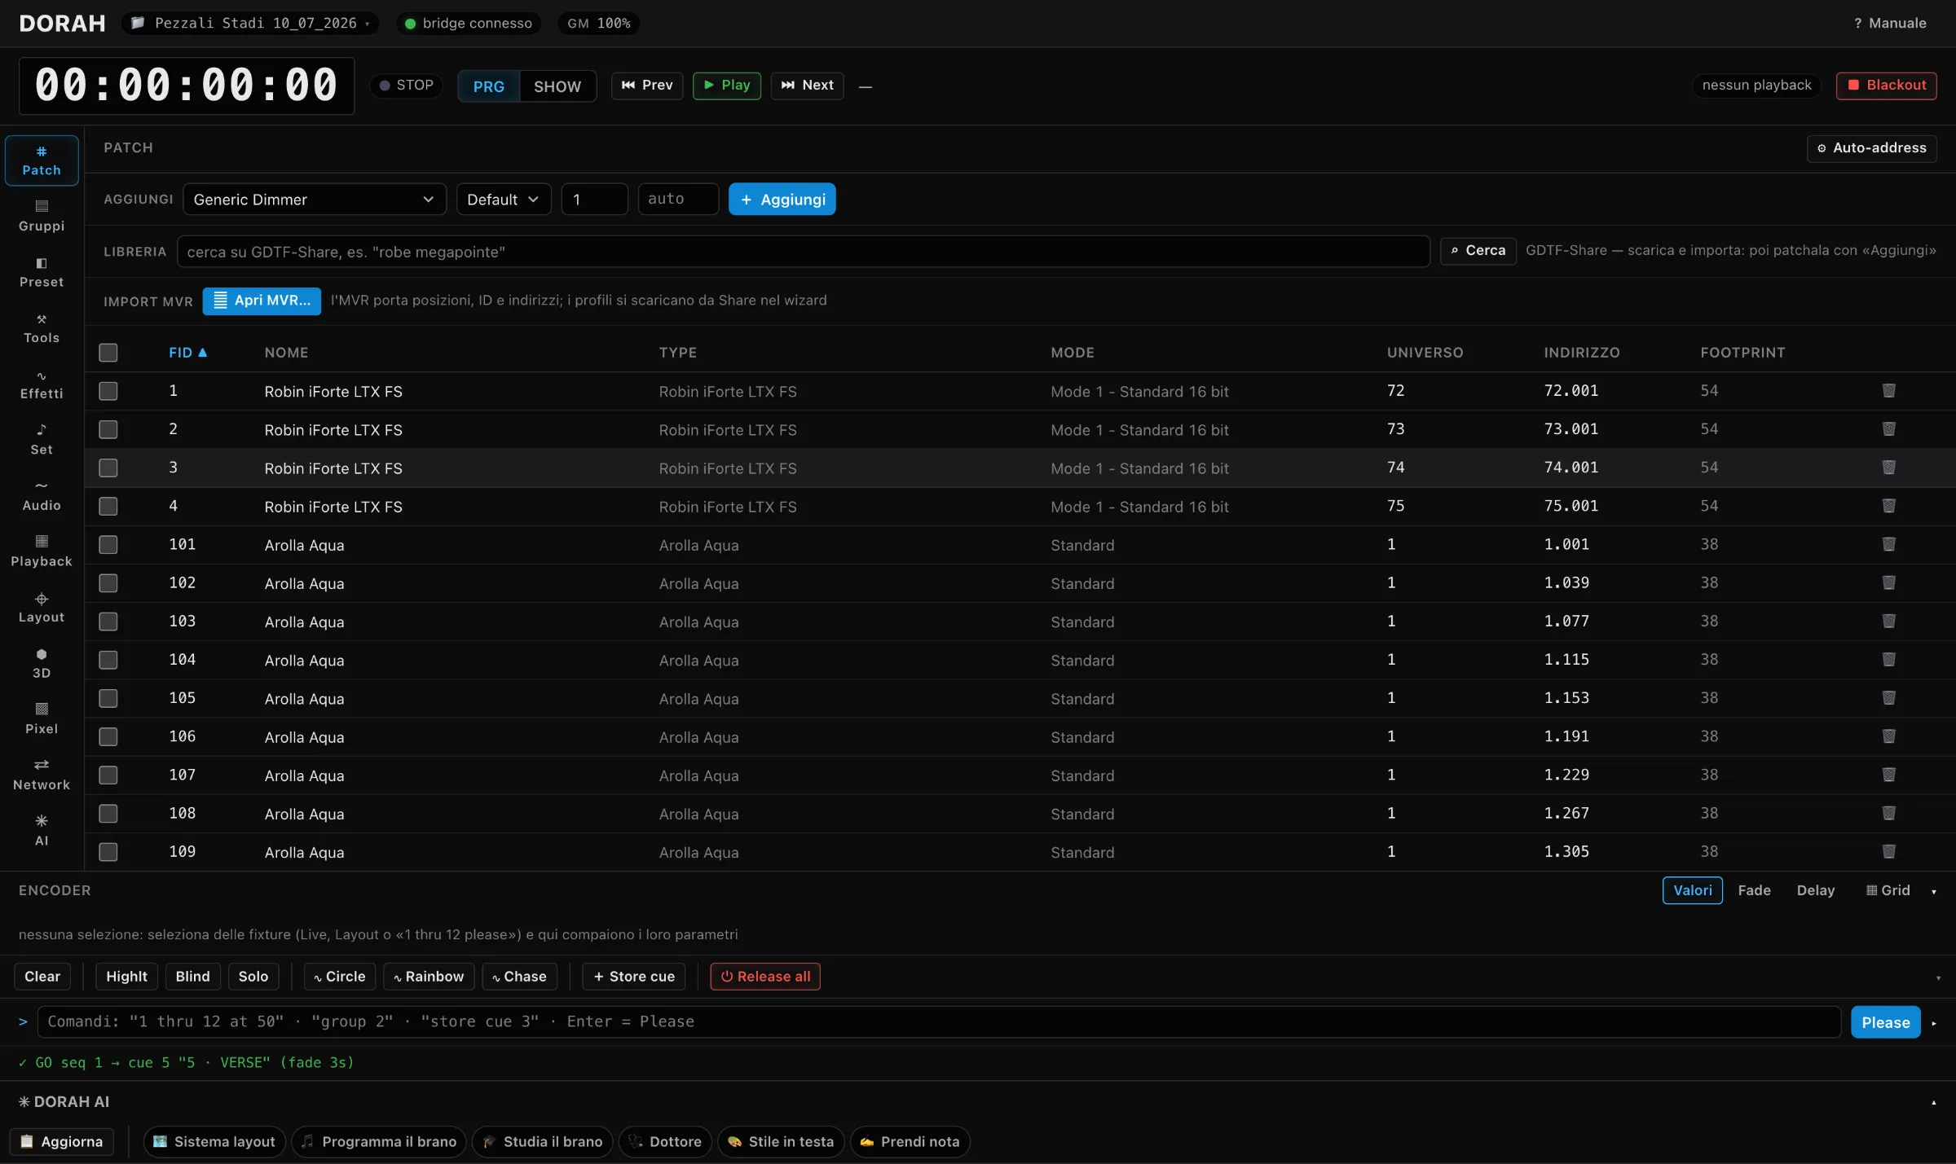Open the Audio sidebar section
Screen dimensions: 1956x1164
coord(42,496)
